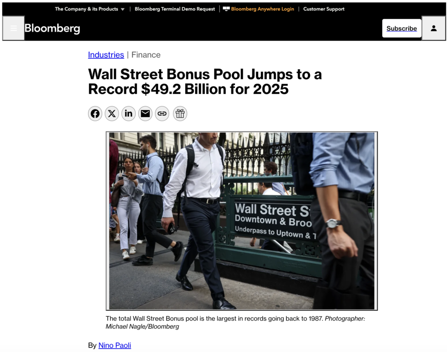Click the Subscribe button
The height and width of the screenshot is (352, 447).
click(402, 28)
